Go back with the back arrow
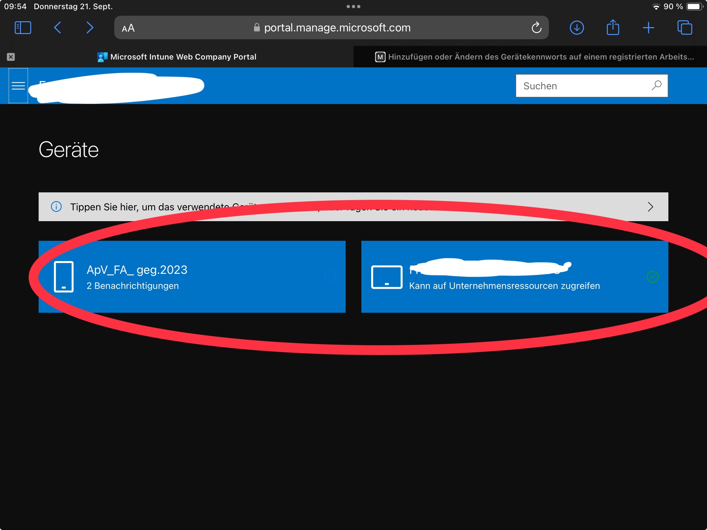Viewport: 707px width, 530px height. 58,28
